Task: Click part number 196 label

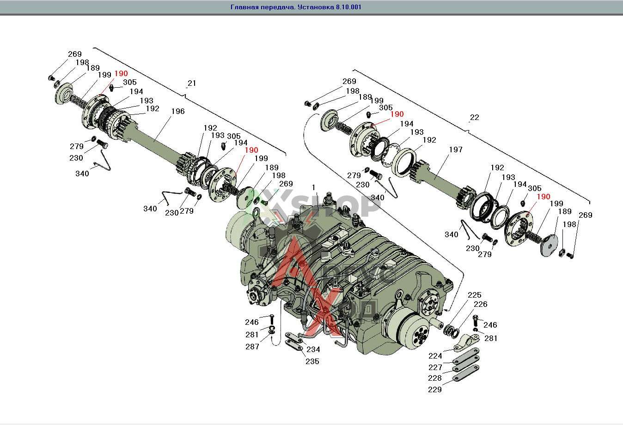Action: pos(177,111)
